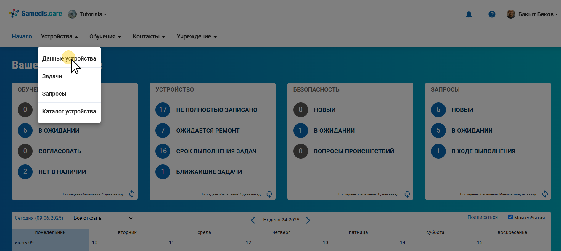This screenshot has height=251, width=561.
Task: Open the Бакыт Беков user menu
Action: pyautogui.click(x=532, y=14)
